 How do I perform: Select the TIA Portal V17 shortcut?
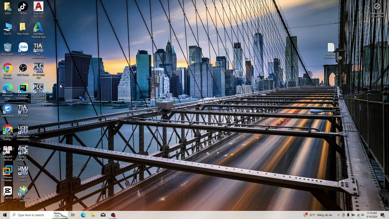click(23, 112)
